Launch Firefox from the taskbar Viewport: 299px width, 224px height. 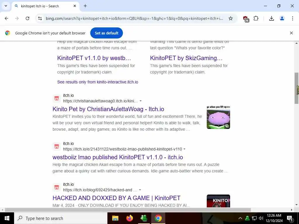tap(129, 218)
